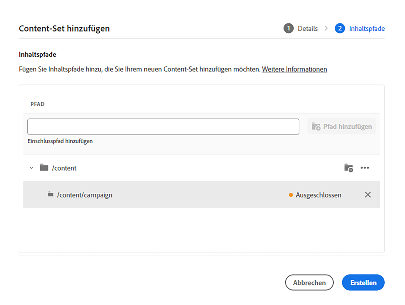The width and height of the screenshot is (405, 305).
Task: Focus the include path input field
Action: coord(163,127)
